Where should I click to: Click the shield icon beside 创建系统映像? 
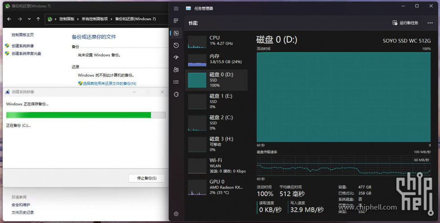pos(7,46)
